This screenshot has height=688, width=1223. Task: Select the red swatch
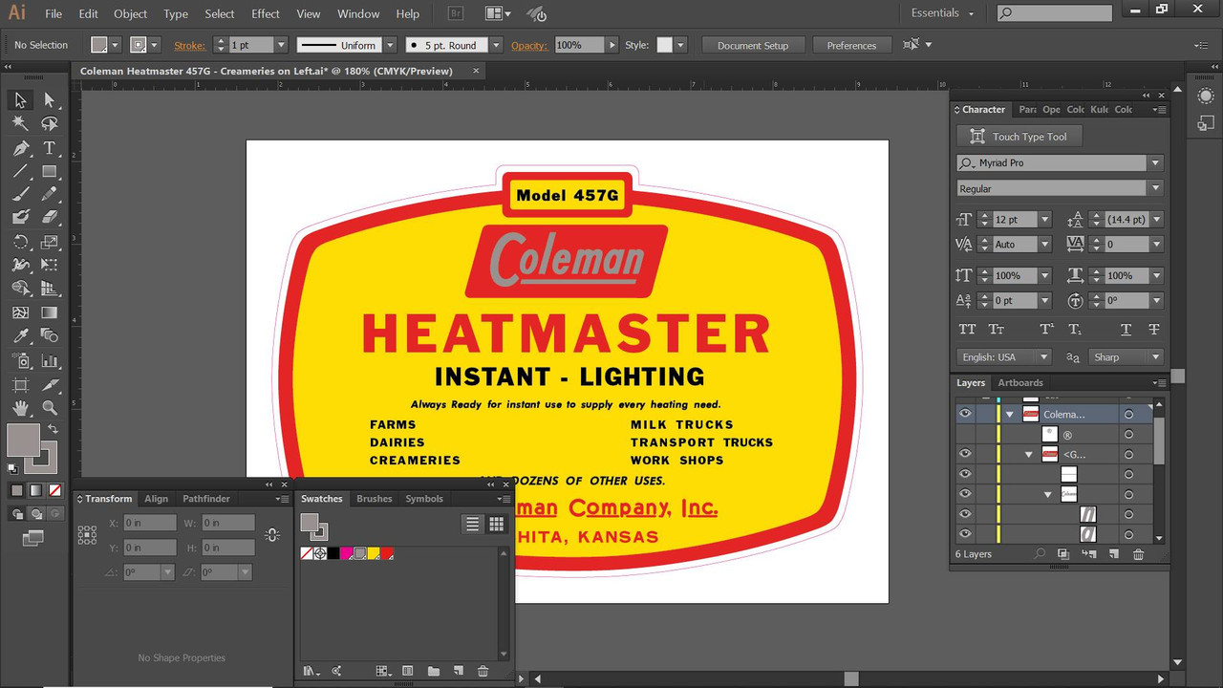point(387,553)
